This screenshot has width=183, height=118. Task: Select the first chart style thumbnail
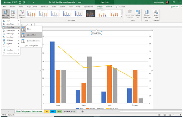pyautogui.click(x=31, y=14)
